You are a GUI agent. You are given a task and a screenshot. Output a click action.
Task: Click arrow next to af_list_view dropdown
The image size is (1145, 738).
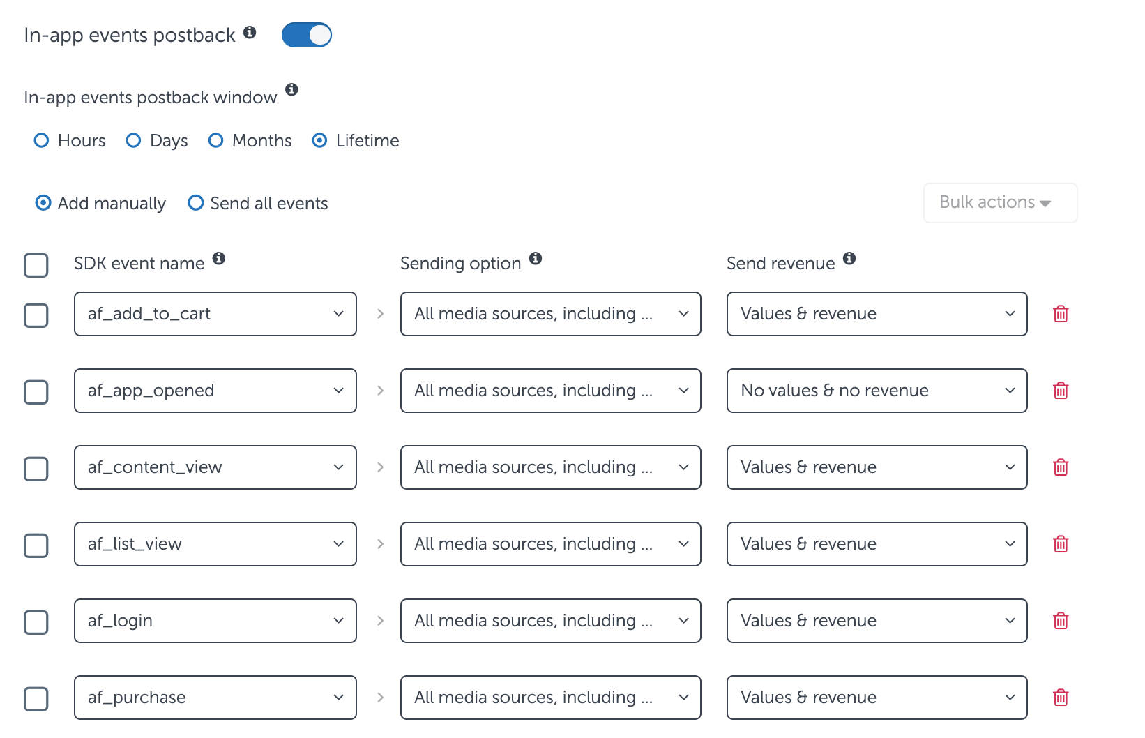click(380, 544)
